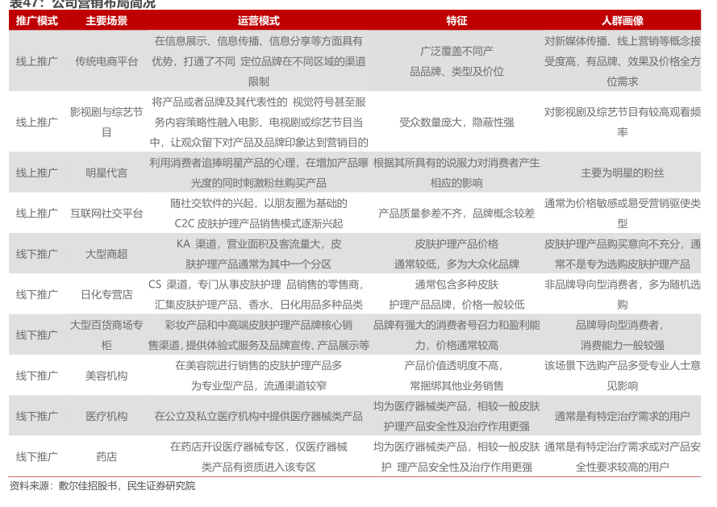Select the 美容机构 cell
The height and width of the screenshot is (507, 717).
point(106,376)
